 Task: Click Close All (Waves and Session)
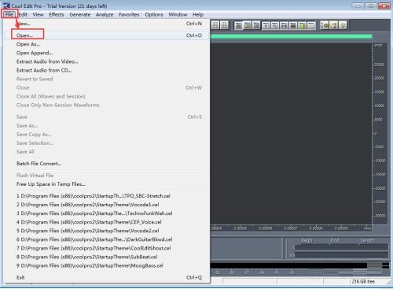[x=107, y=96]
